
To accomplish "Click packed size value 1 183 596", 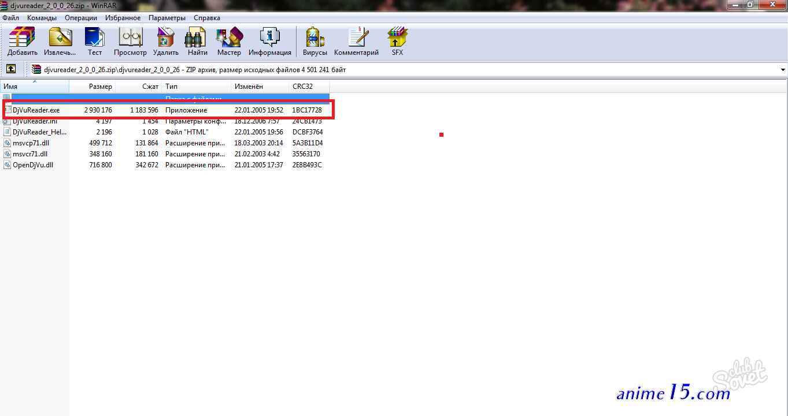I will tap(144, 110).
